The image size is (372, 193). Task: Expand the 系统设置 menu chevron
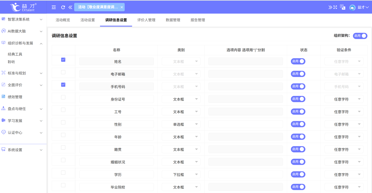coord(41,150)
